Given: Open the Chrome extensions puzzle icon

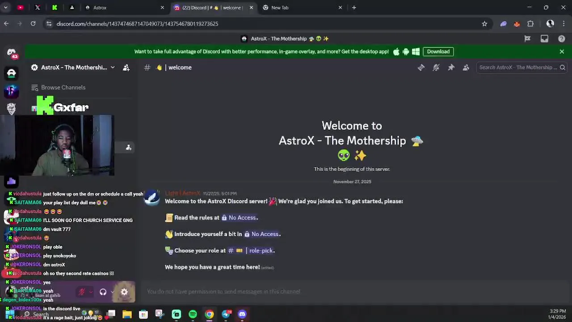Looking at the screenshot, I should [x=530, y=24].
